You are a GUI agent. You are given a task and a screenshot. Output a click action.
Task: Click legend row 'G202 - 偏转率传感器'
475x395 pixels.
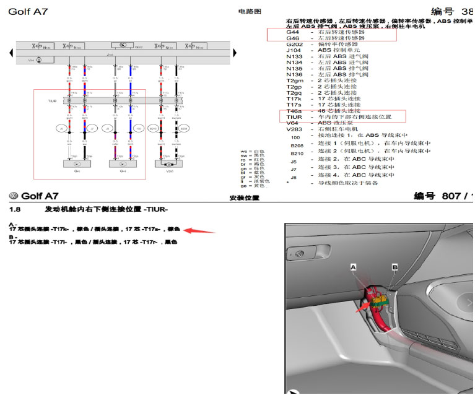[x=322, y=44]
